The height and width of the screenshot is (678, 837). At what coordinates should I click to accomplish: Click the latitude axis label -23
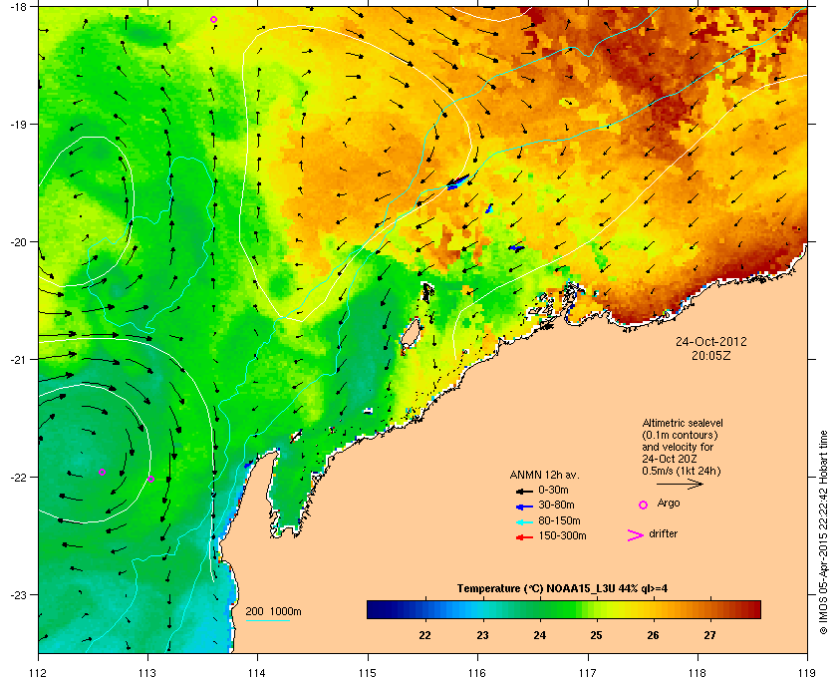click(x=17, y=594)
